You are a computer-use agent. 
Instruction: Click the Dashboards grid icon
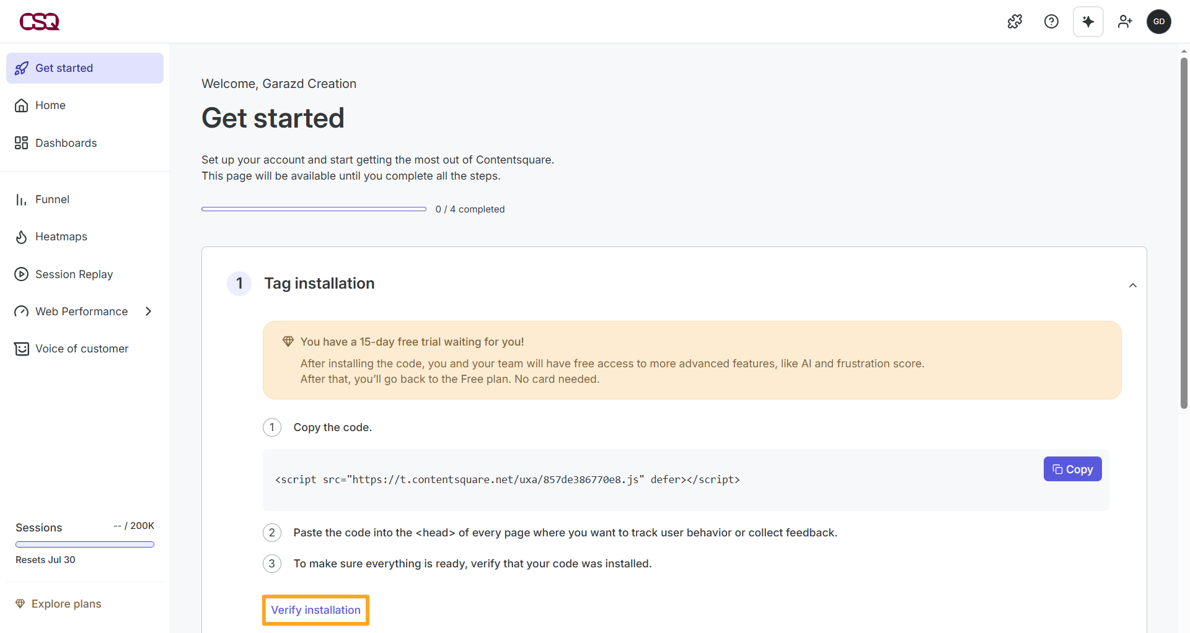[x=22, y=143]
